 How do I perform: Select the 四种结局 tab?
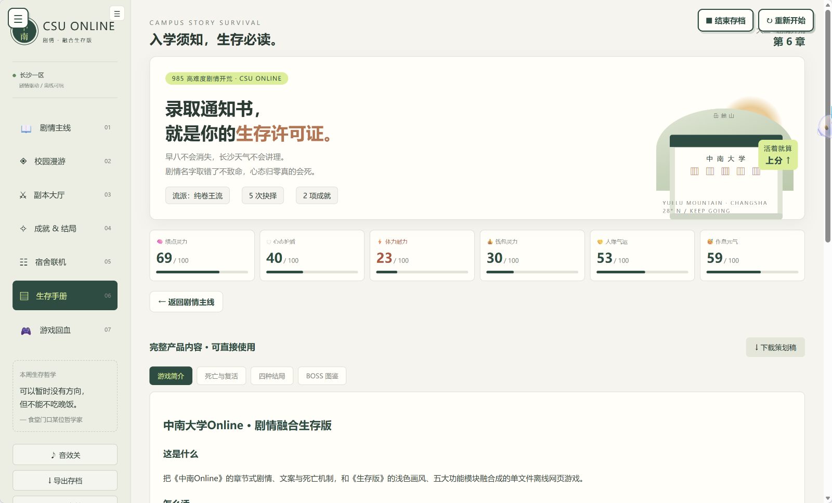272,376
